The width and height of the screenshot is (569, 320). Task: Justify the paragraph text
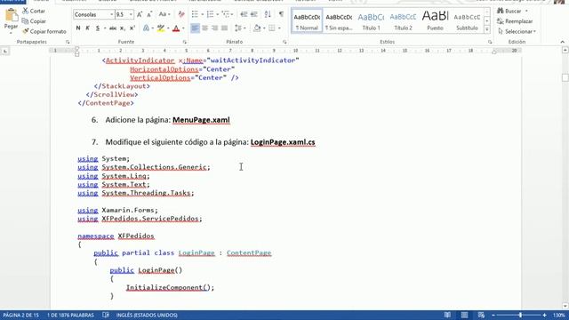pos(225,28)
